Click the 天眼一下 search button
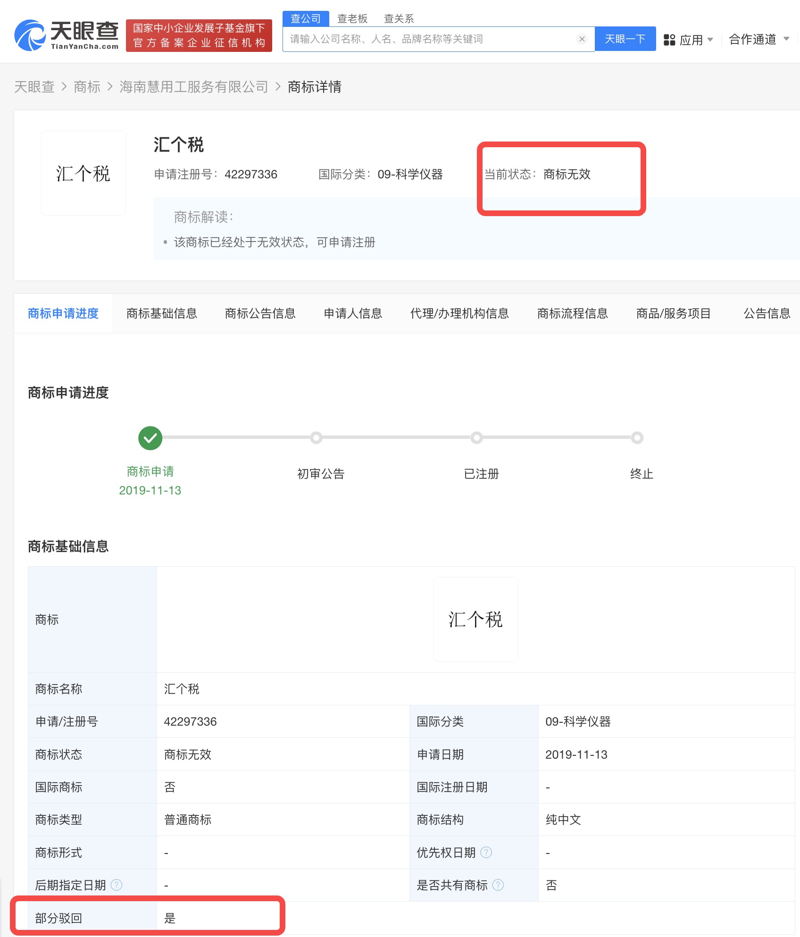This screenshot has height=937, width=800. pos(625,39)
